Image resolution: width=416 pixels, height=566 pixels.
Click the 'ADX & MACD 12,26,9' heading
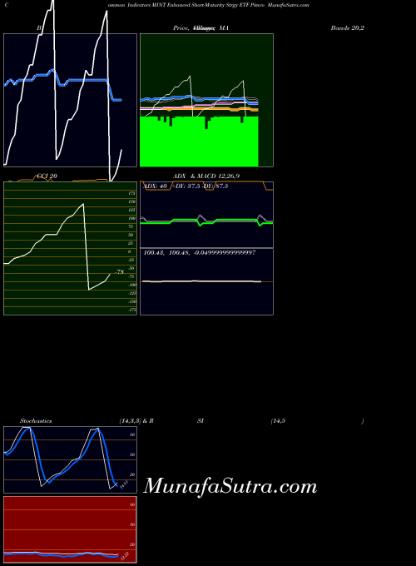(x=206, y=176)
